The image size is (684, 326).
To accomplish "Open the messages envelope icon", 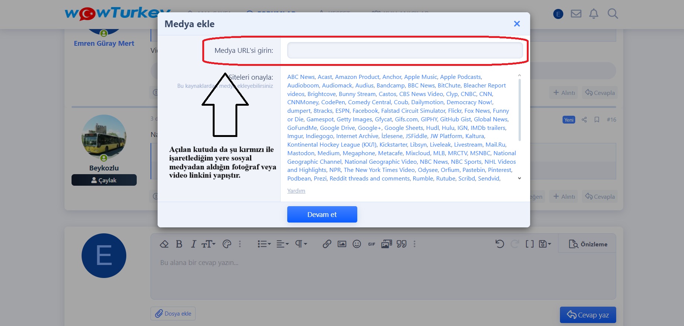I will [x=576, y=14].
